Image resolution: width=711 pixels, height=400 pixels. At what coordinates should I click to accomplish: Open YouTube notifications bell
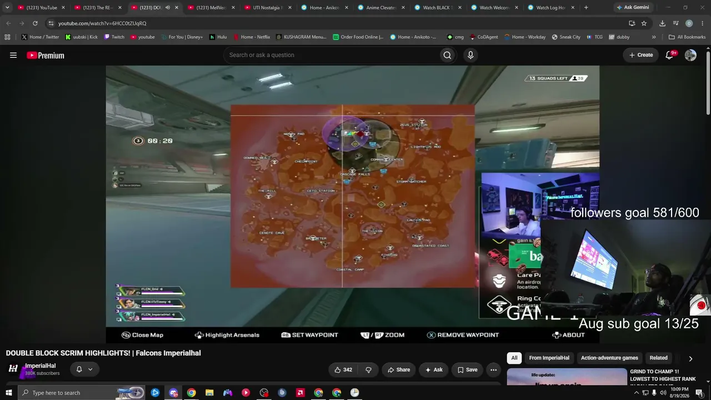pos(670,55)
